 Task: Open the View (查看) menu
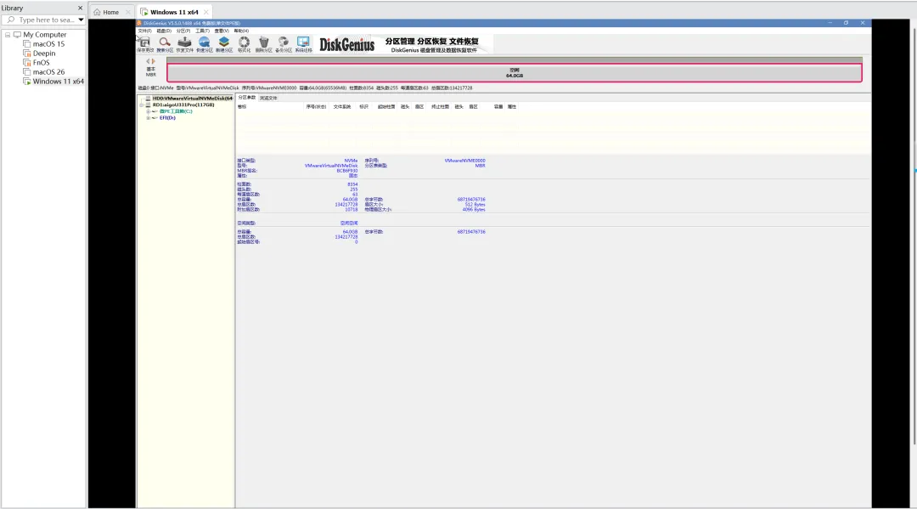(222, 31)
